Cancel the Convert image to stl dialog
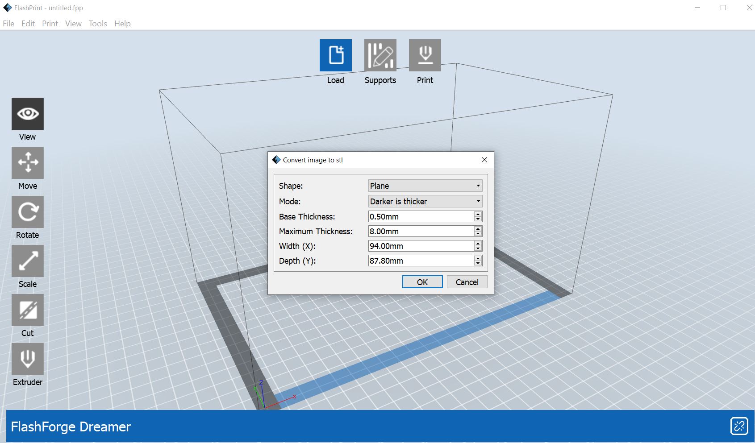Screen dimensions: 755x443 click(x=467, y=282)
